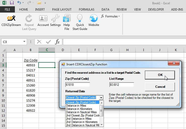Open the Help File icon
This screenshot has height=129, width=186.
67,18
